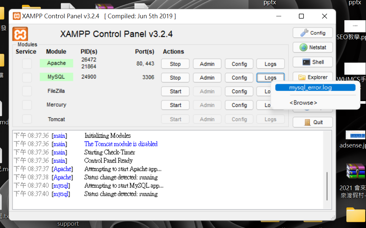This screenshot has height=228, width=366.
Task: Choose <Browse> in the Logs popup
Action: pos(303,103)
